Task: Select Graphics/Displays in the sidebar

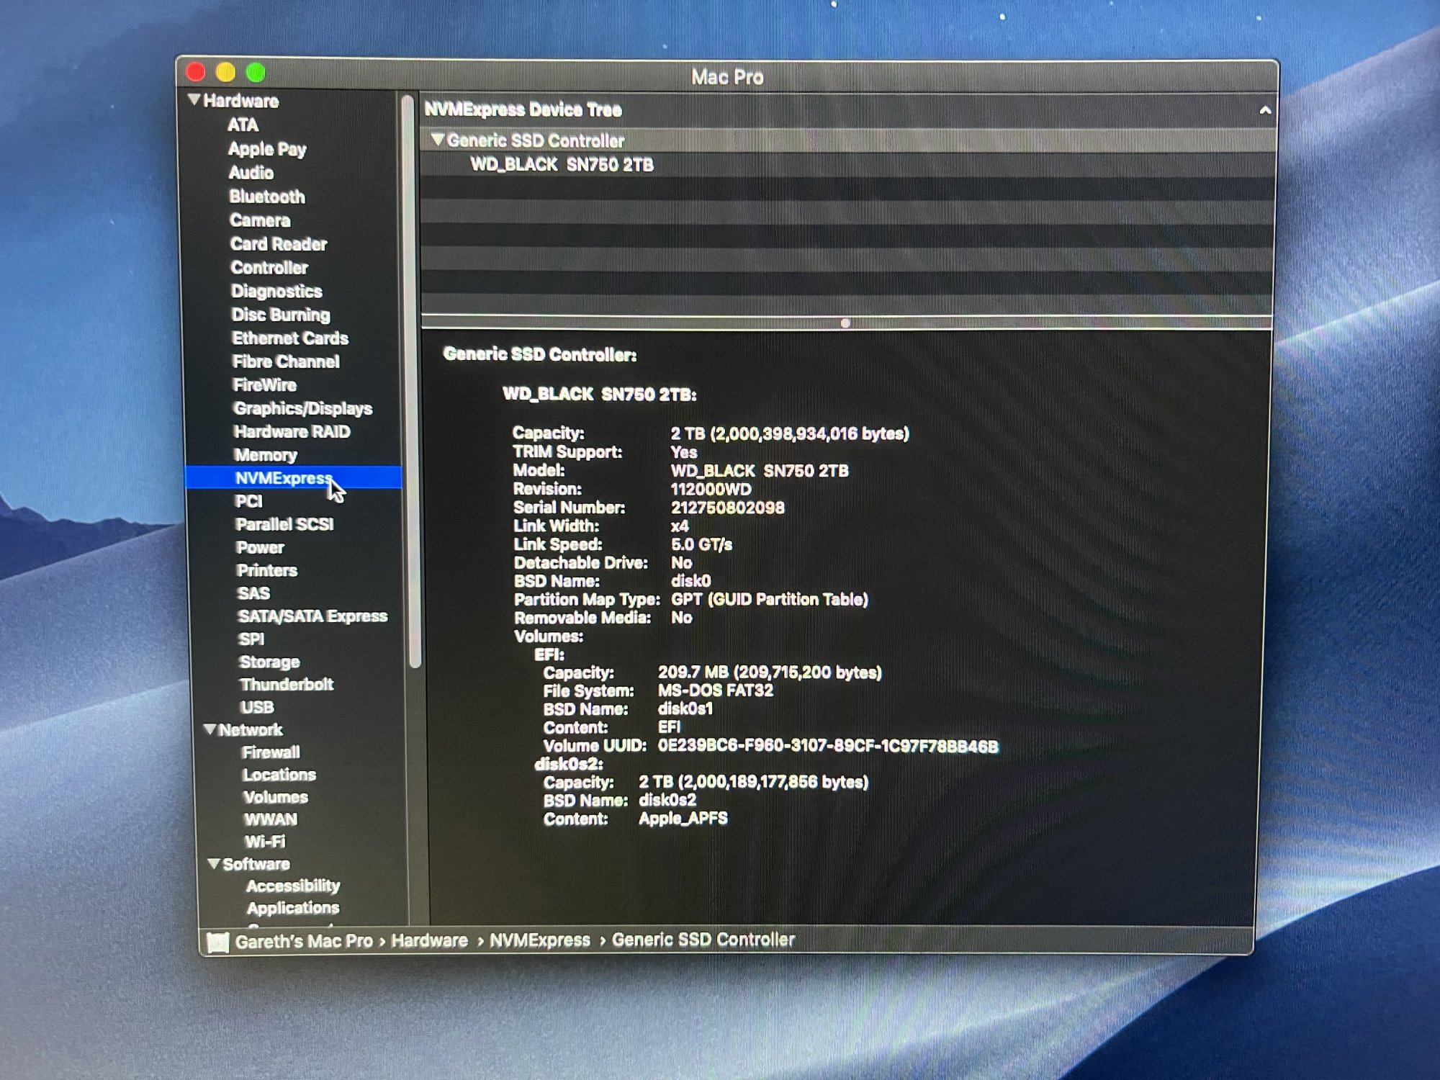Action: (x=302, y=408)
